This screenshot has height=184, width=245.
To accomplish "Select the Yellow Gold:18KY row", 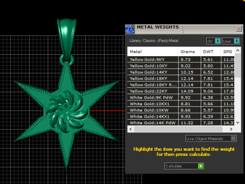I will (181, 78).
